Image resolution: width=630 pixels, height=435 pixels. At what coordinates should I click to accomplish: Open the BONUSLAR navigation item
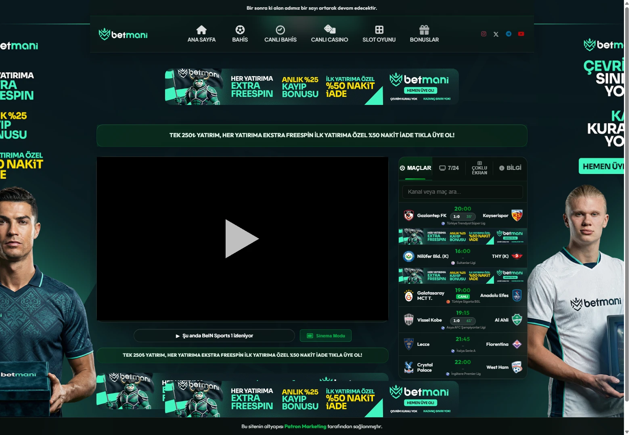[424, 34]
